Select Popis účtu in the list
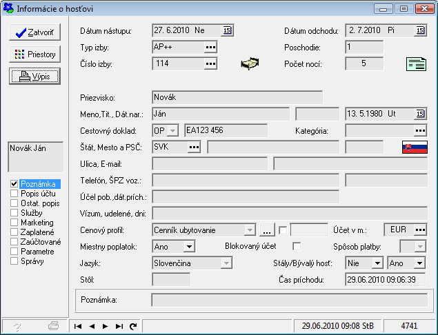This screenshot has width=438, height=335. [x=39, y=194]
